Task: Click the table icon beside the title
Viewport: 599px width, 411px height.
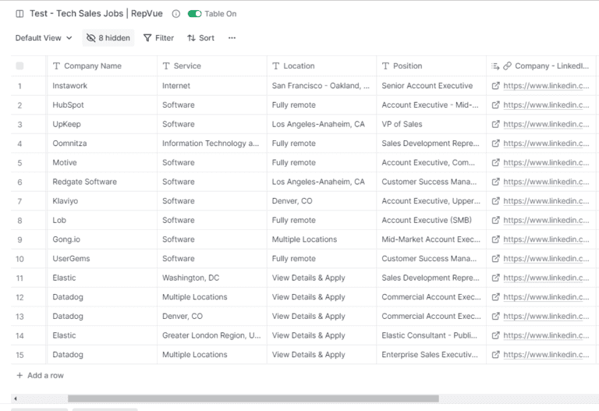Action: (19, 14)
